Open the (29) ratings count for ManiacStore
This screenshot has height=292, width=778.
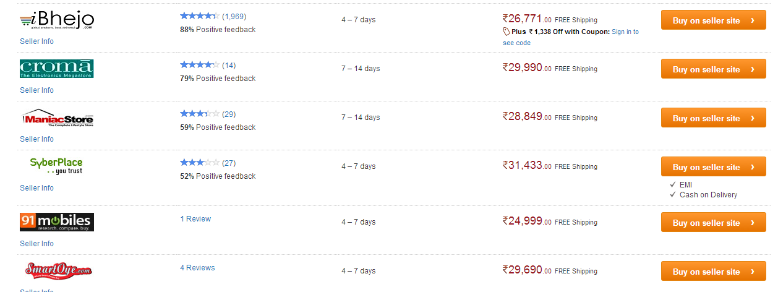(x=229, y=114)
